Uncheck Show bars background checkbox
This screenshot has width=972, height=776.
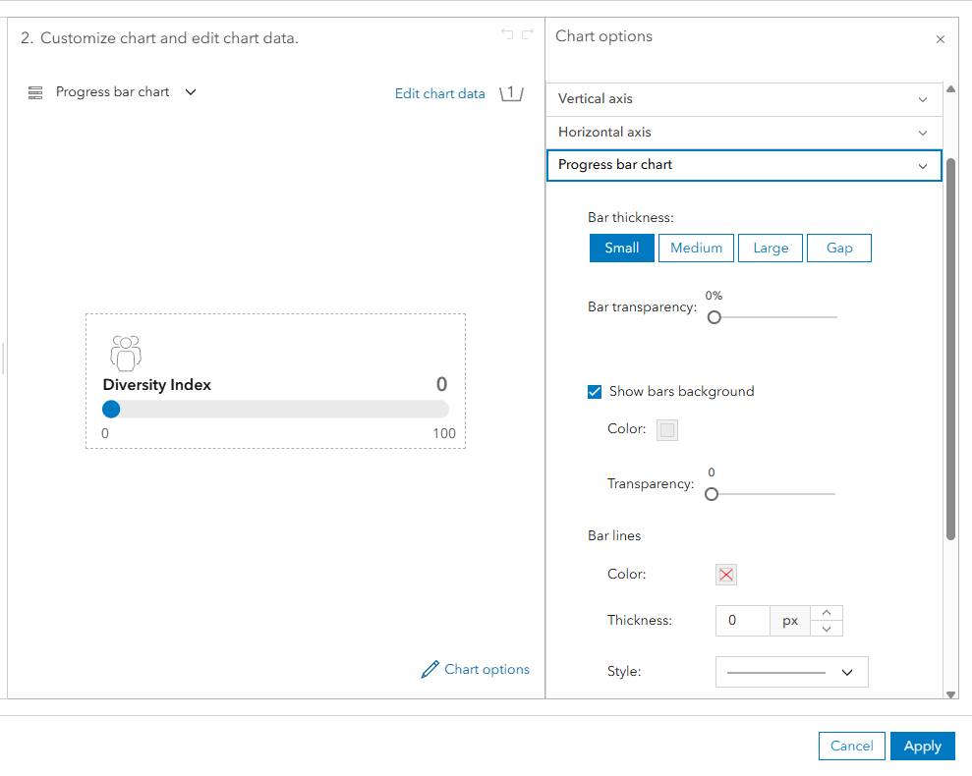point(595,391)
